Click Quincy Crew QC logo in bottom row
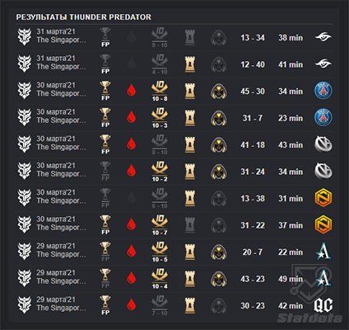Viewport: 349px width, 330px height. tap(323, 305)
